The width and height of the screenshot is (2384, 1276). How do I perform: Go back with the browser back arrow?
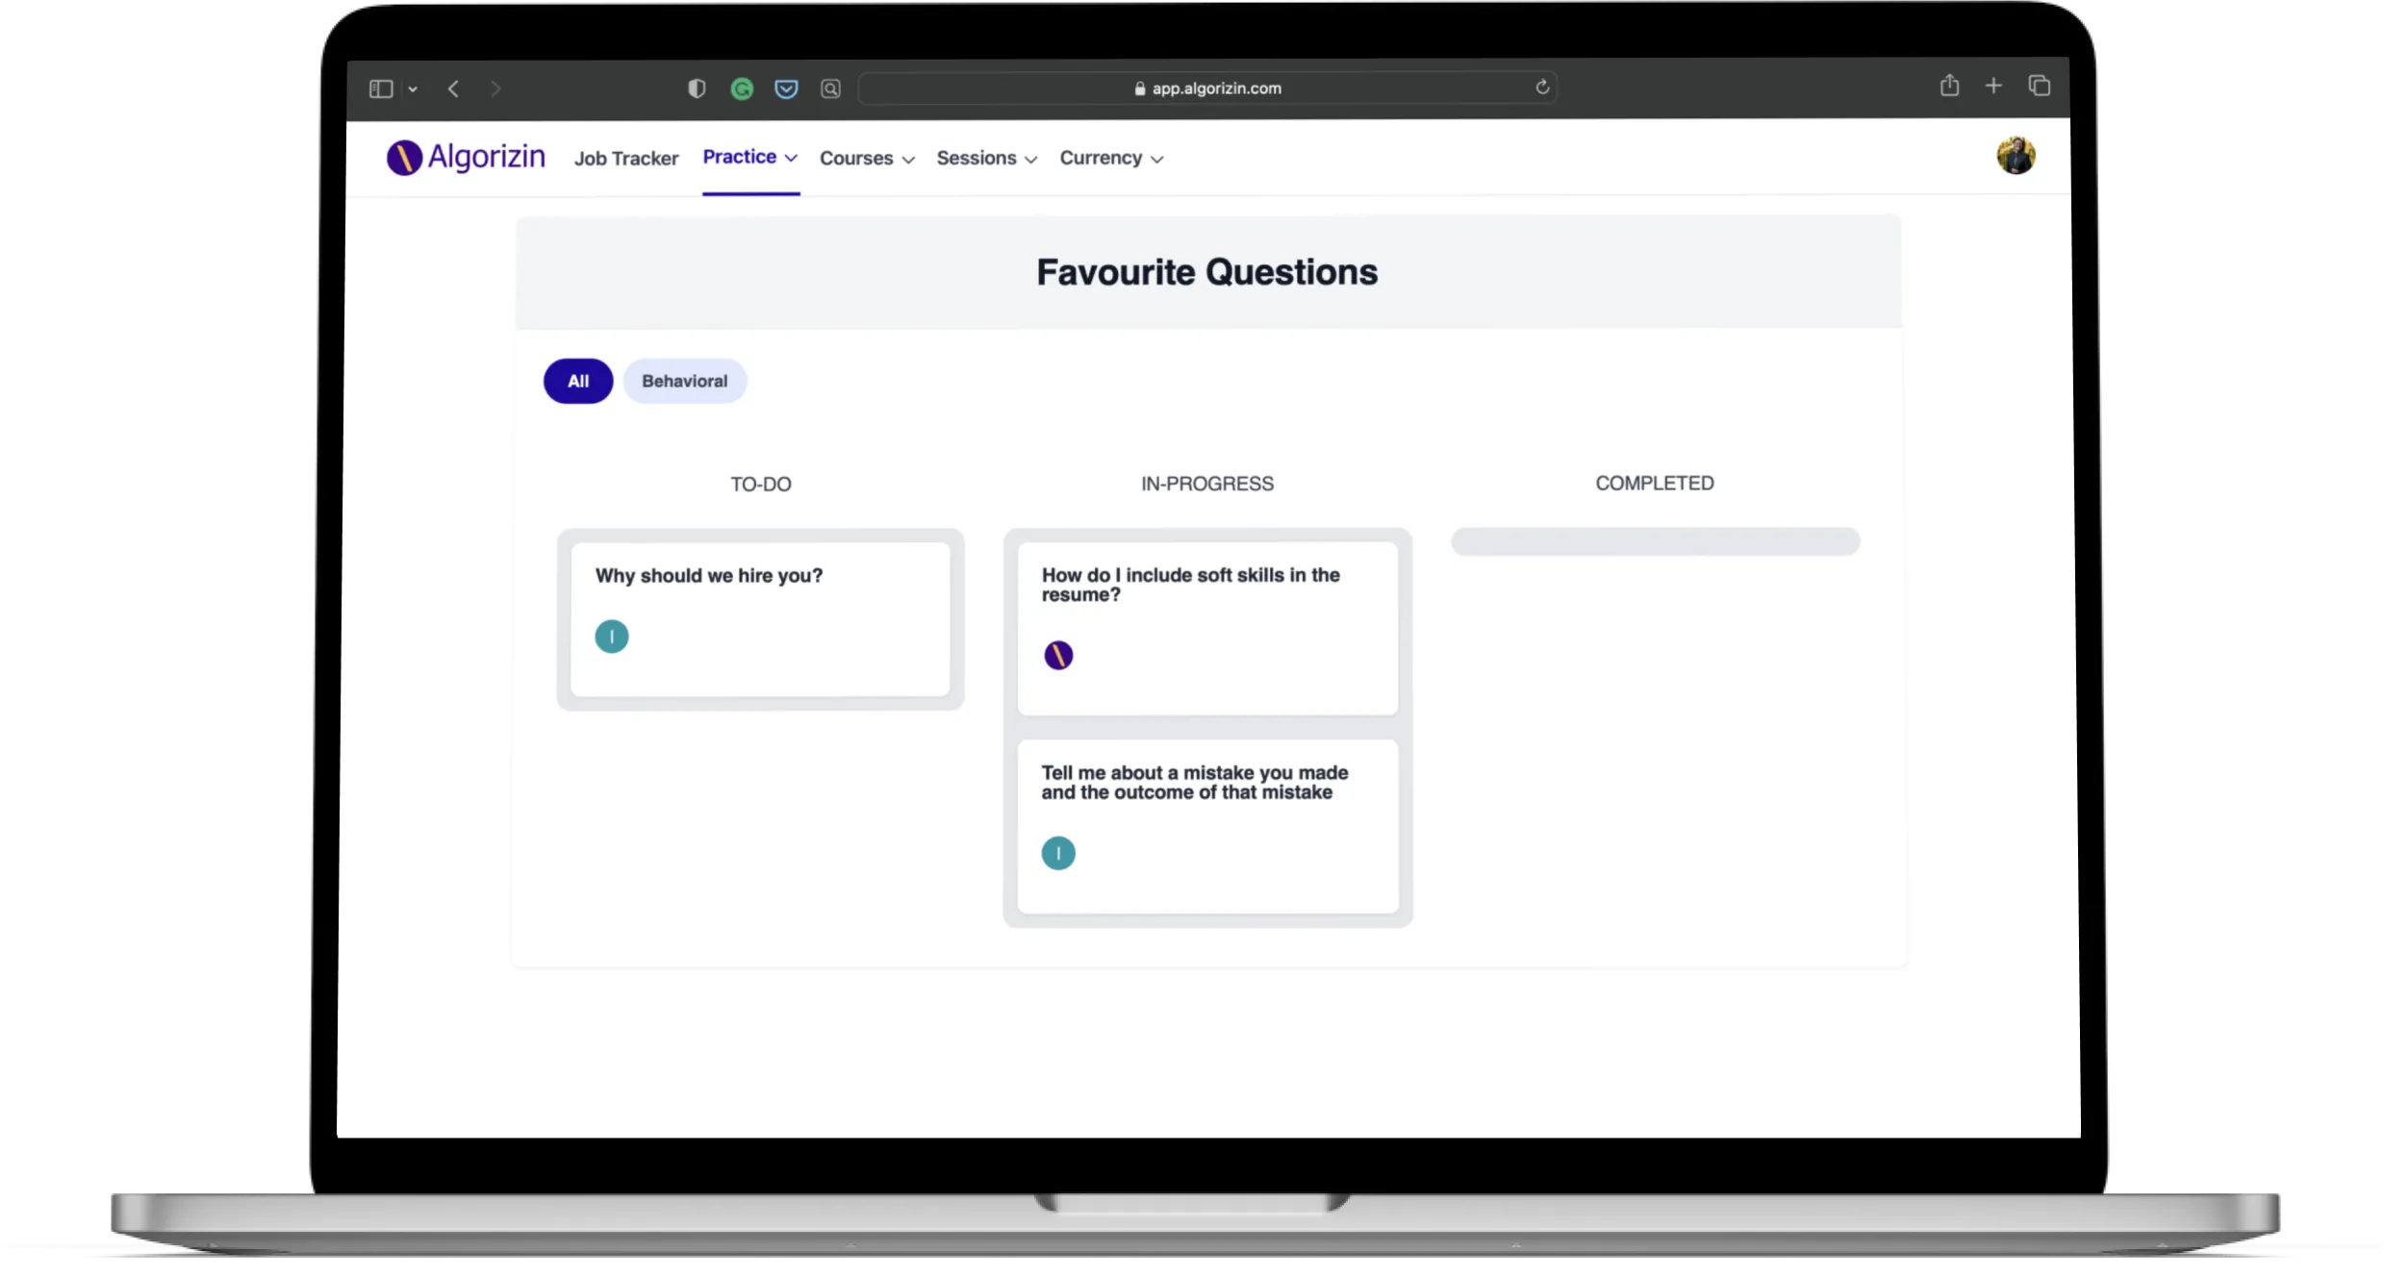coord(453,88)
